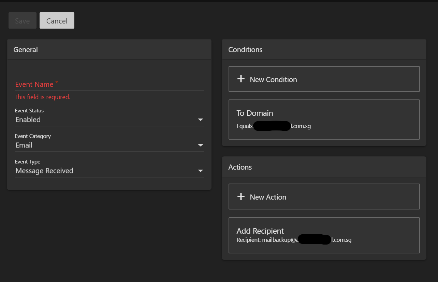Edit the Add Recipient action card

(x=324, y=235)
